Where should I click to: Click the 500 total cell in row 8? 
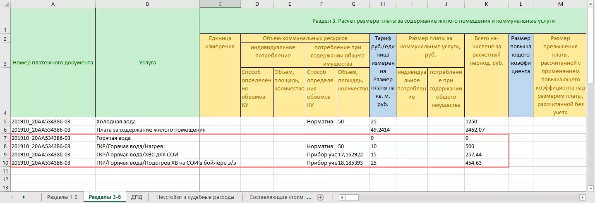pos(487,146)
